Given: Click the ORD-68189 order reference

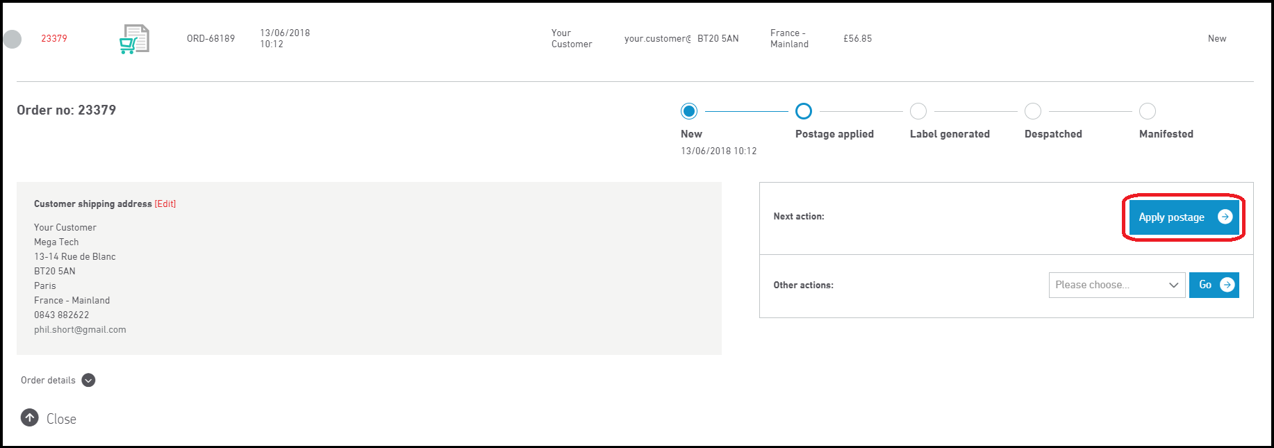Looking at the screenshot, I should pyautogui.click(x=210, y=38).
